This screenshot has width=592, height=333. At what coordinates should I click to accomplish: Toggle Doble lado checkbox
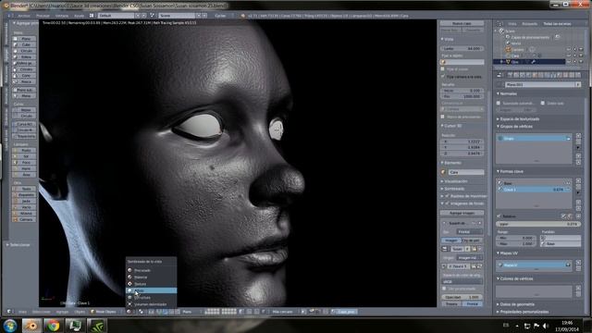[543, 103]
